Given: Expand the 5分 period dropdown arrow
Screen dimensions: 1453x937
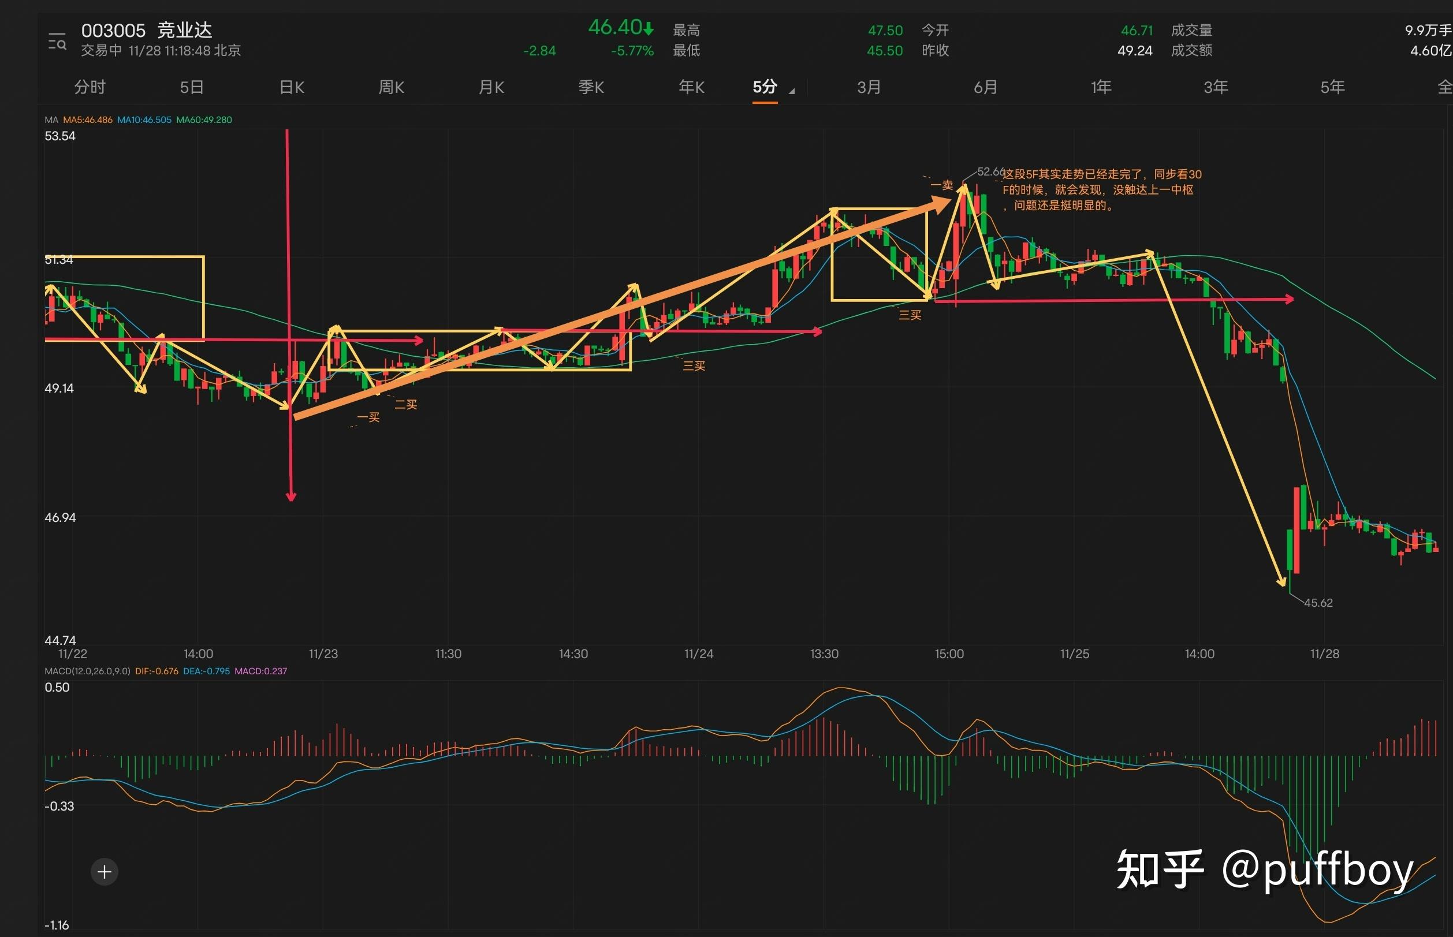Looking at the screenshot, I should tap(792, 91).
